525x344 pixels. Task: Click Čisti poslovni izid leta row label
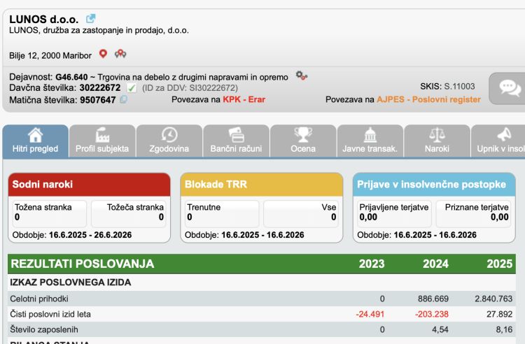tap(50, 314)
